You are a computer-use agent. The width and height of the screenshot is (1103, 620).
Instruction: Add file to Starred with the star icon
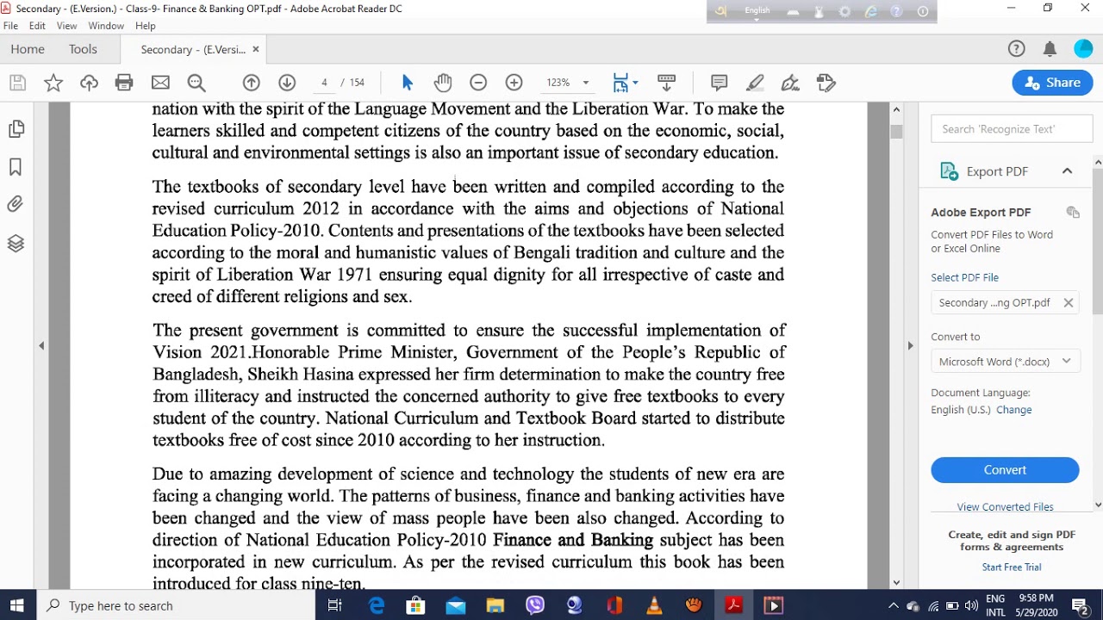[53, 83]
